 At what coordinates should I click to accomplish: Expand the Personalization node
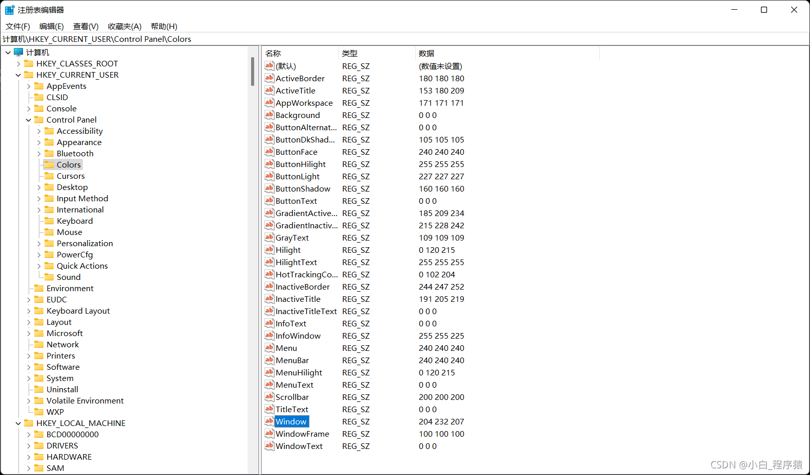point(39,243)
